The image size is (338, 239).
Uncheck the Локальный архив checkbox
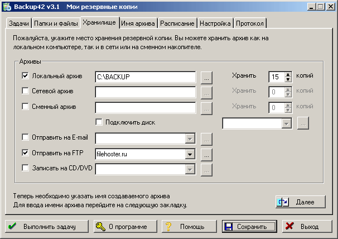(x=25, y=75)
